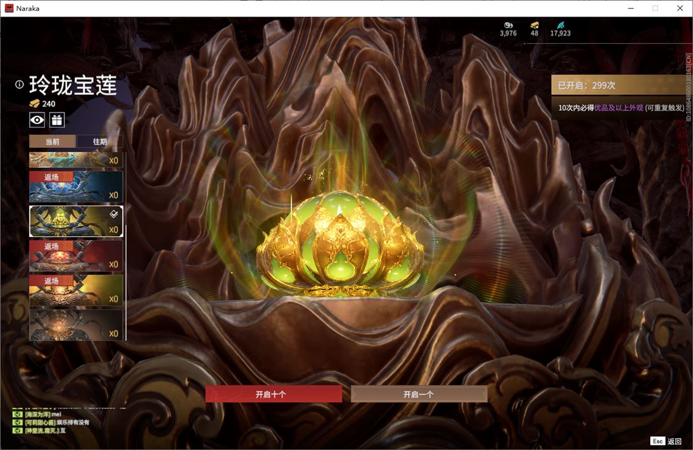
Task: Click the info icon beside 玲珑宝莲 title
Action: [x=20, y=85]
